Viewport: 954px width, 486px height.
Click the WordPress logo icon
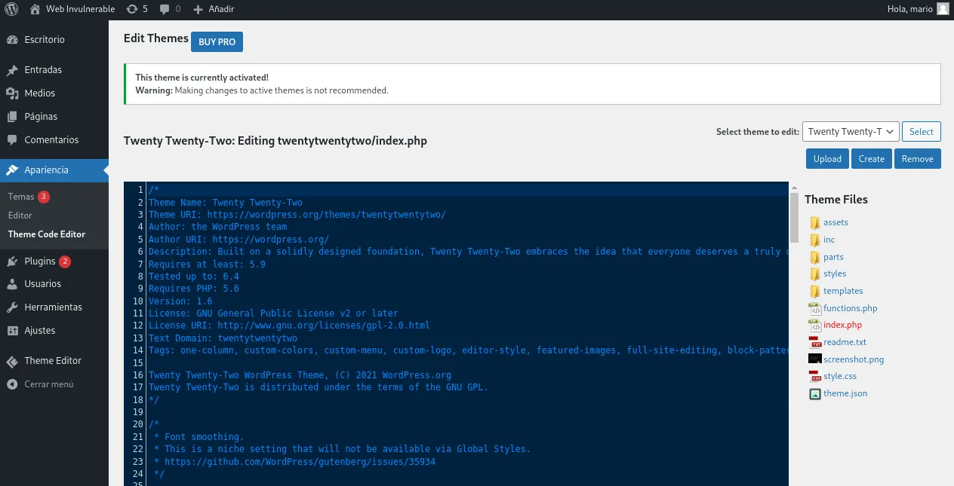coord(11,9)
